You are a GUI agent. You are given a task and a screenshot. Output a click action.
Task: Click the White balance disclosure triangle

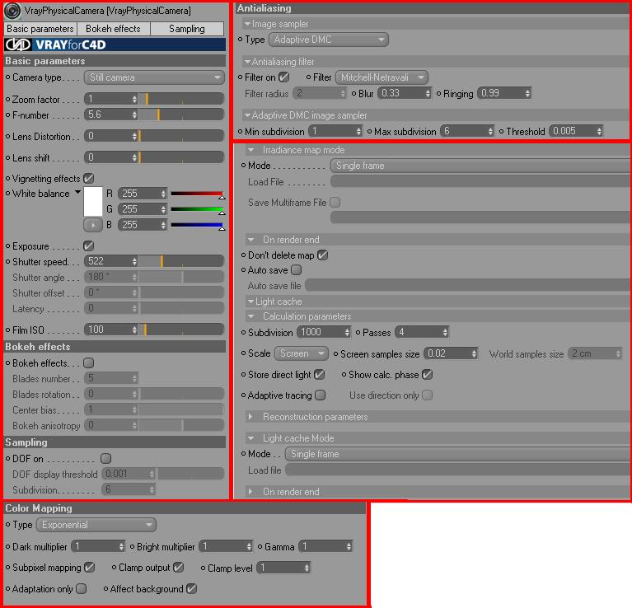[x=77, y=192]
